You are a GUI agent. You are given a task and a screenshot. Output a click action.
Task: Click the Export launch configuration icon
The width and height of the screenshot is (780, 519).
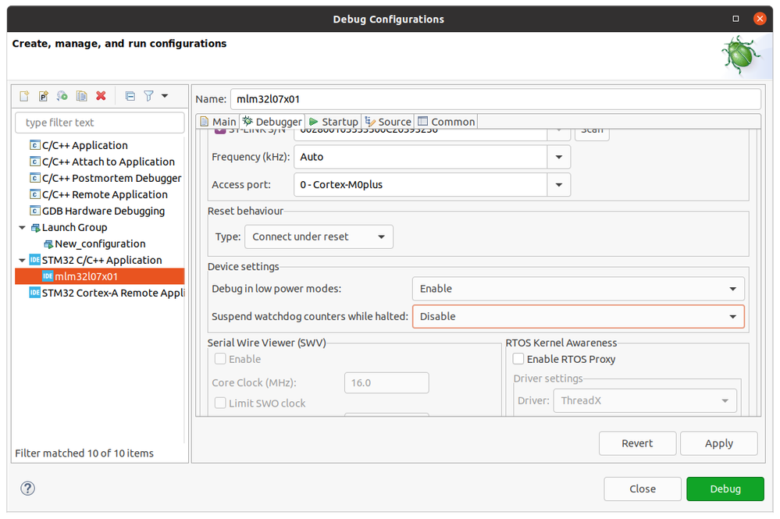(x=62, y=96)
